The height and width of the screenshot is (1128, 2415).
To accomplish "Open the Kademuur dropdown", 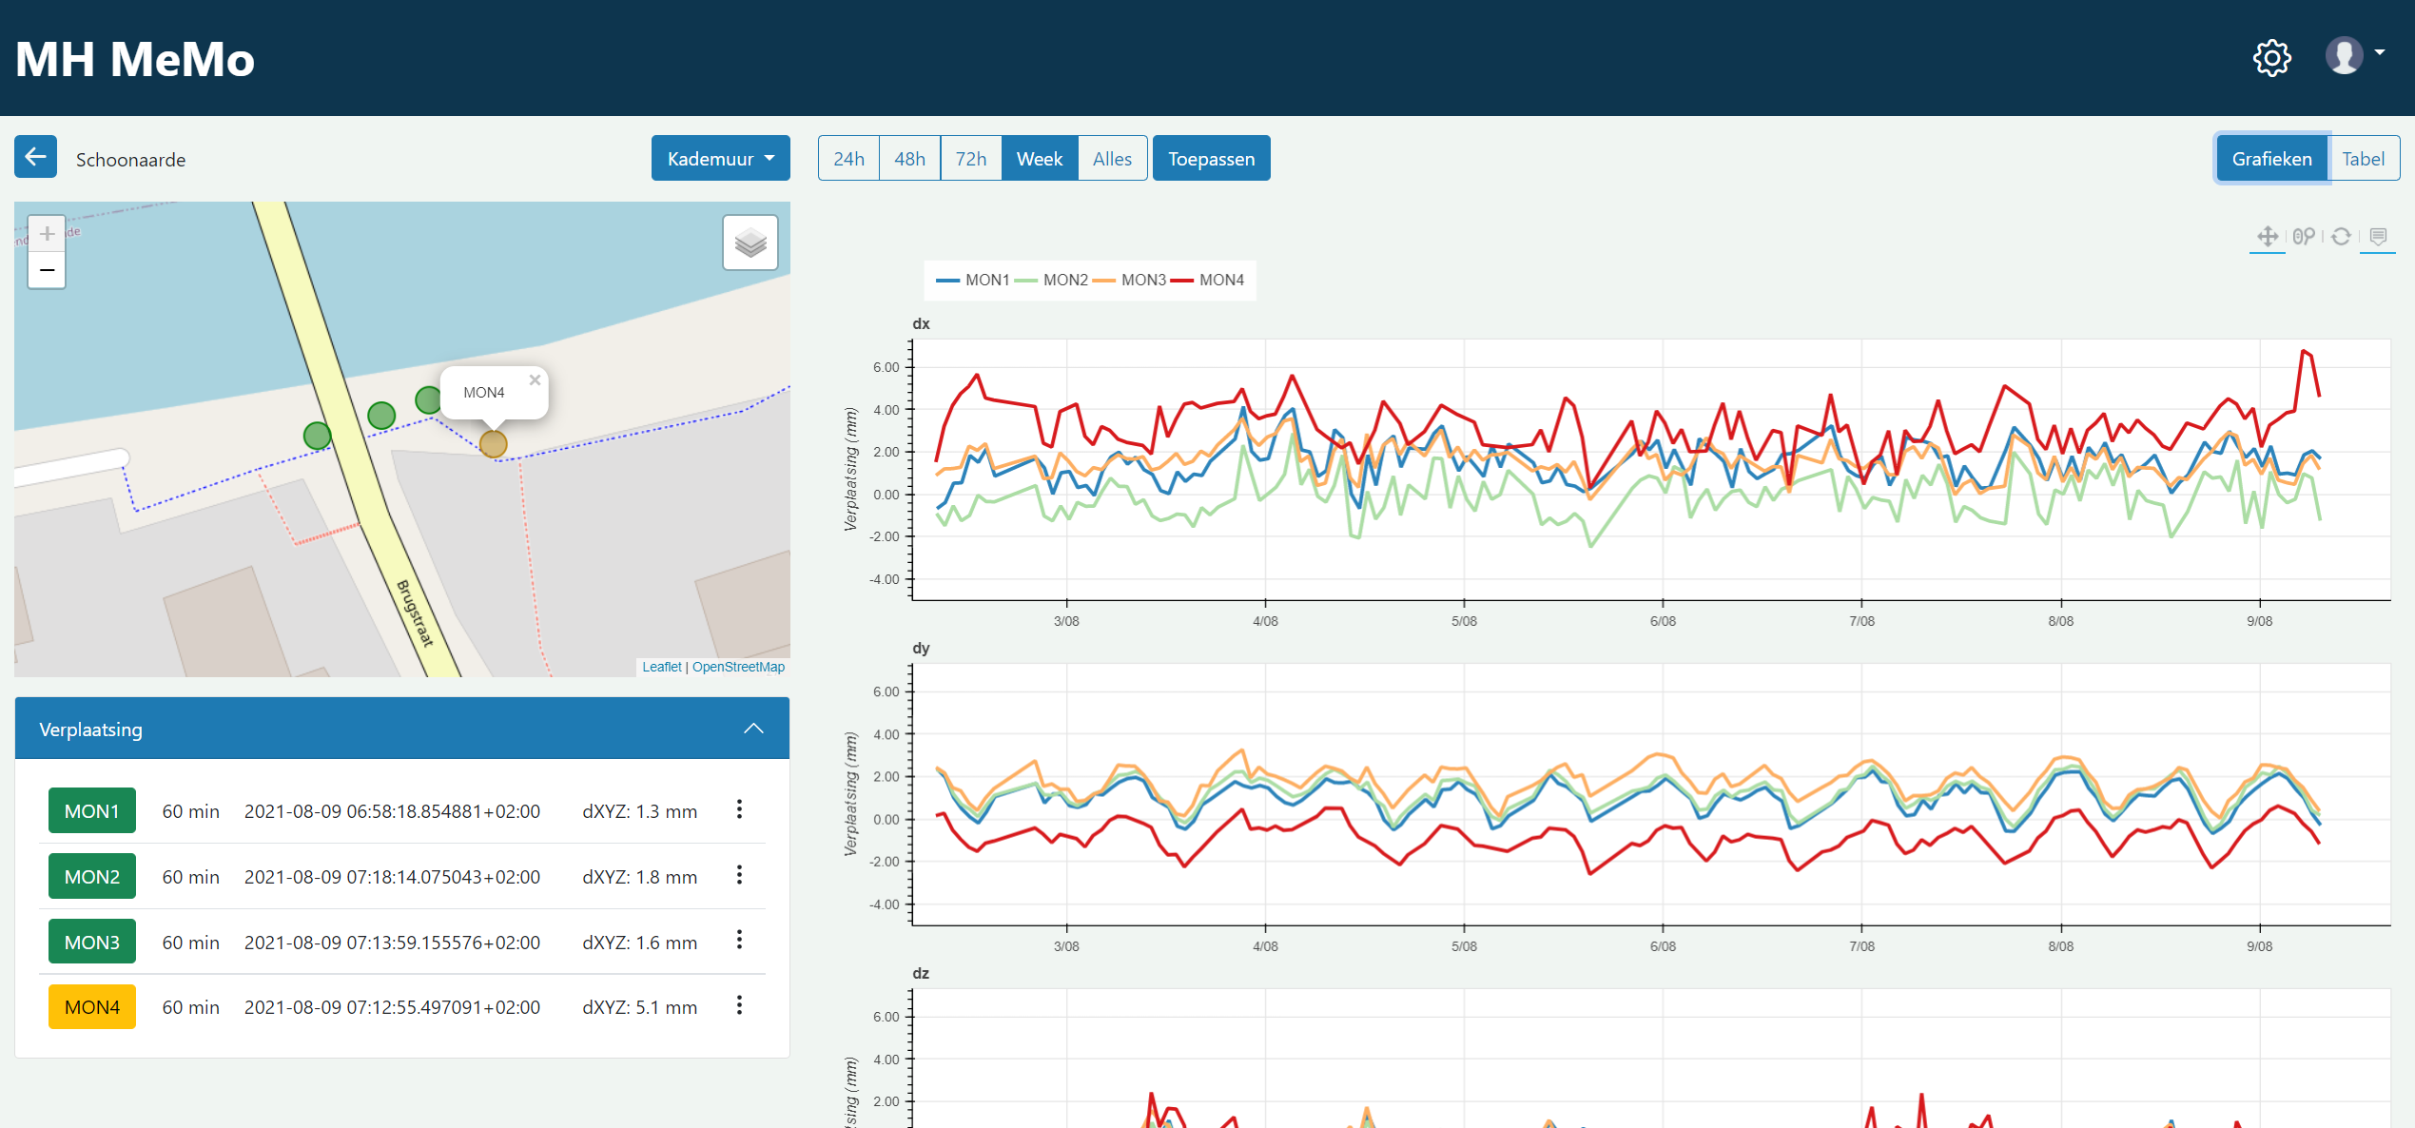I will [720, 158].
